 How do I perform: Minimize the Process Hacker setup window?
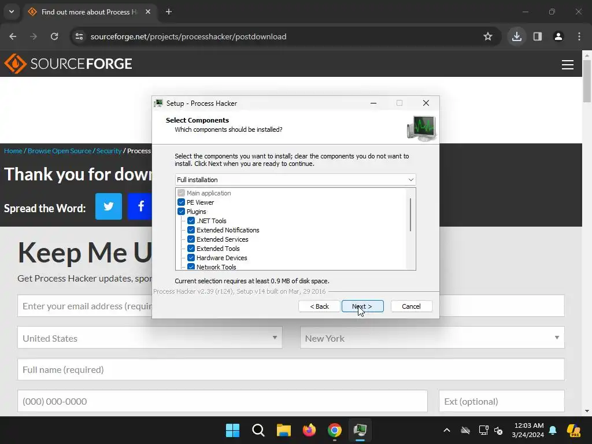[x=373, y=103]
